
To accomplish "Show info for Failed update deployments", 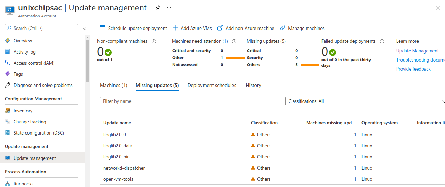I will tap(382, 41).
